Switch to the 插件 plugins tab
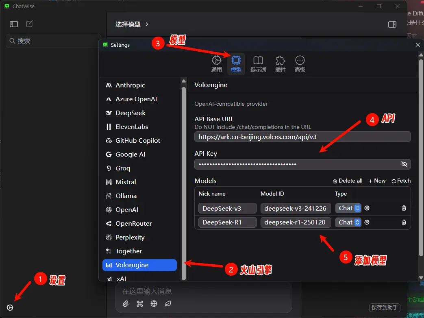 [280, 64]
